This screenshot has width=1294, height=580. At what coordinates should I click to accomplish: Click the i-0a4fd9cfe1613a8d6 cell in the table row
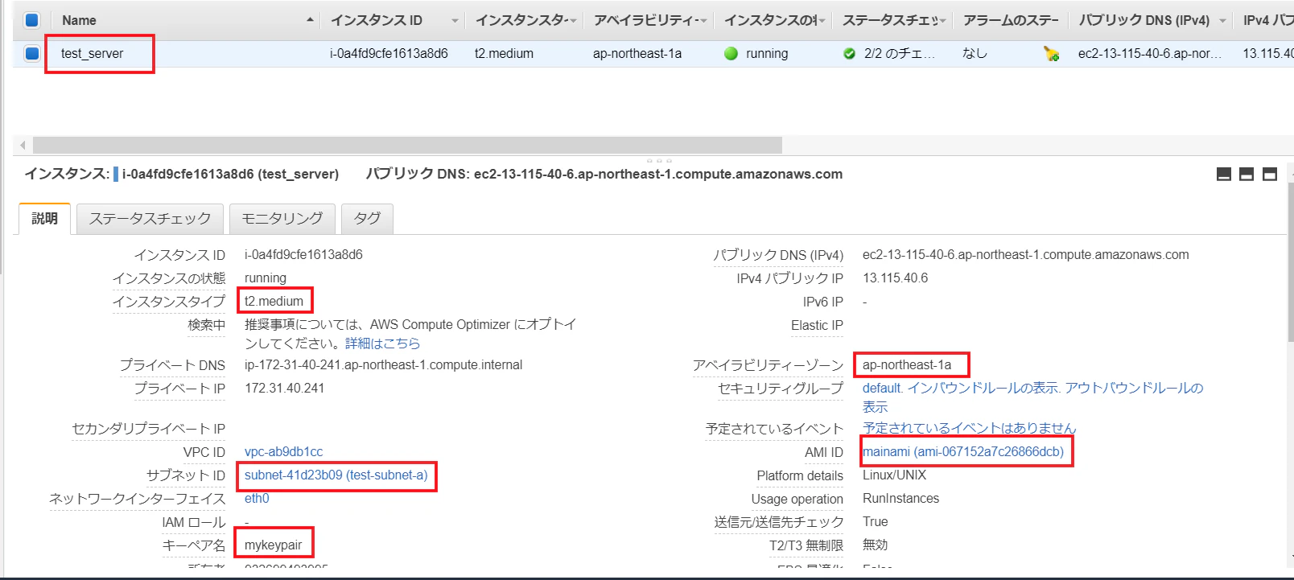389,54
